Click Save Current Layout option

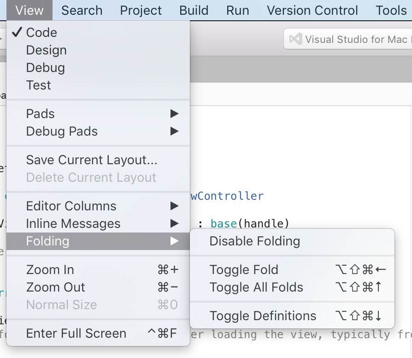click(x=92, y=160)
